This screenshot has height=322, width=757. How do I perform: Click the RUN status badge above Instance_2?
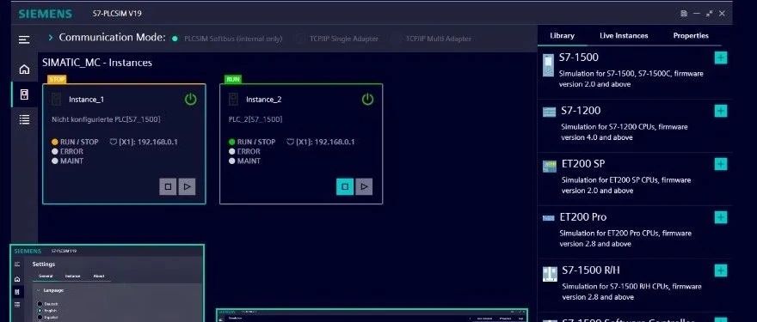coord(233,79)
